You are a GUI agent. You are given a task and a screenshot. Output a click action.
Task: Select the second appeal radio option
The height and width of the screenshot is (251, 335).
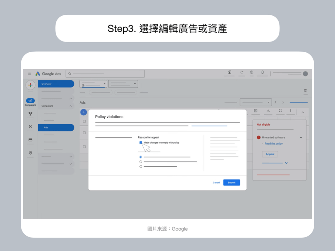tap(141, 162)
